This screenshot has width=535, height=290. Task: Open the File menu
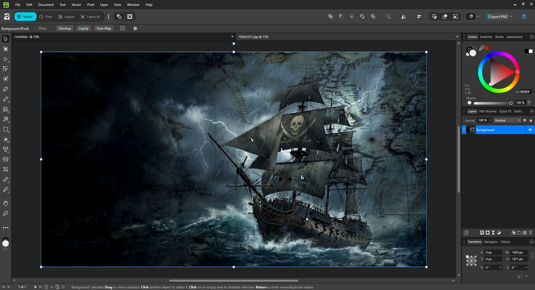[x=18, y=5]
